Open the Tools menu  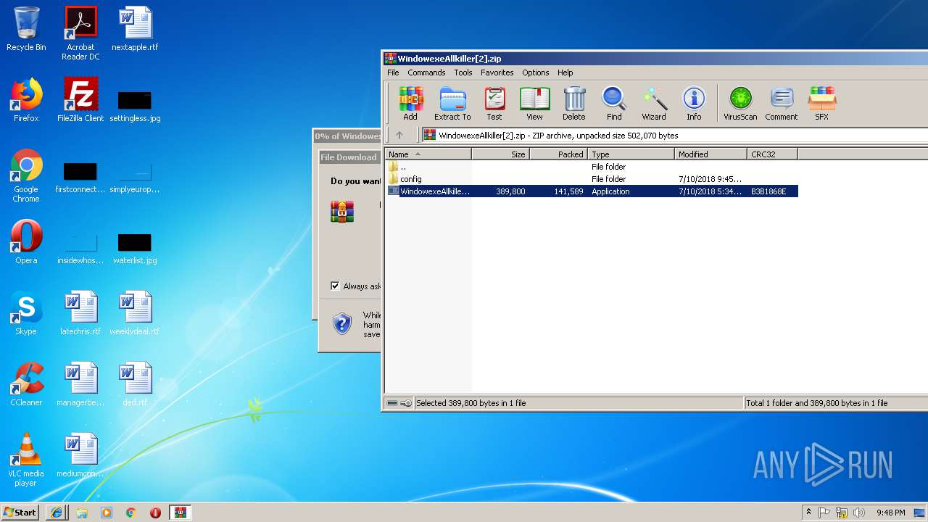pyautogui.click(x=463, y=72)
